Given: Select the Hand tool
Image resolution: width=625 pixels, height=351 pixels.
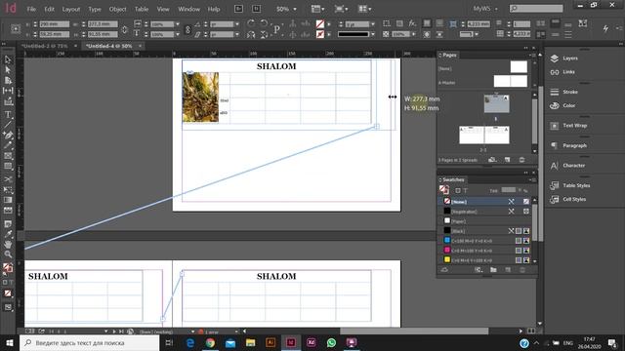Looking at the screenshot, I should point(8,245).
